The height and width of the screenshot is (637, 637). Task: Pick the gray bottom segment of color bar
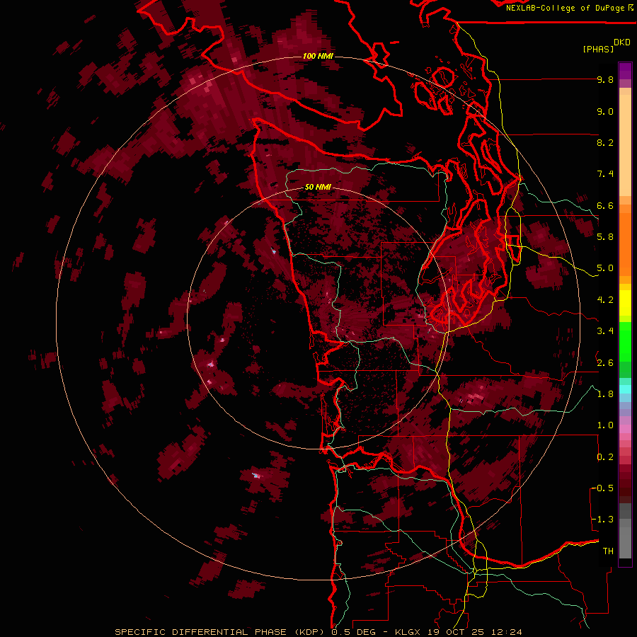(625, 542)
